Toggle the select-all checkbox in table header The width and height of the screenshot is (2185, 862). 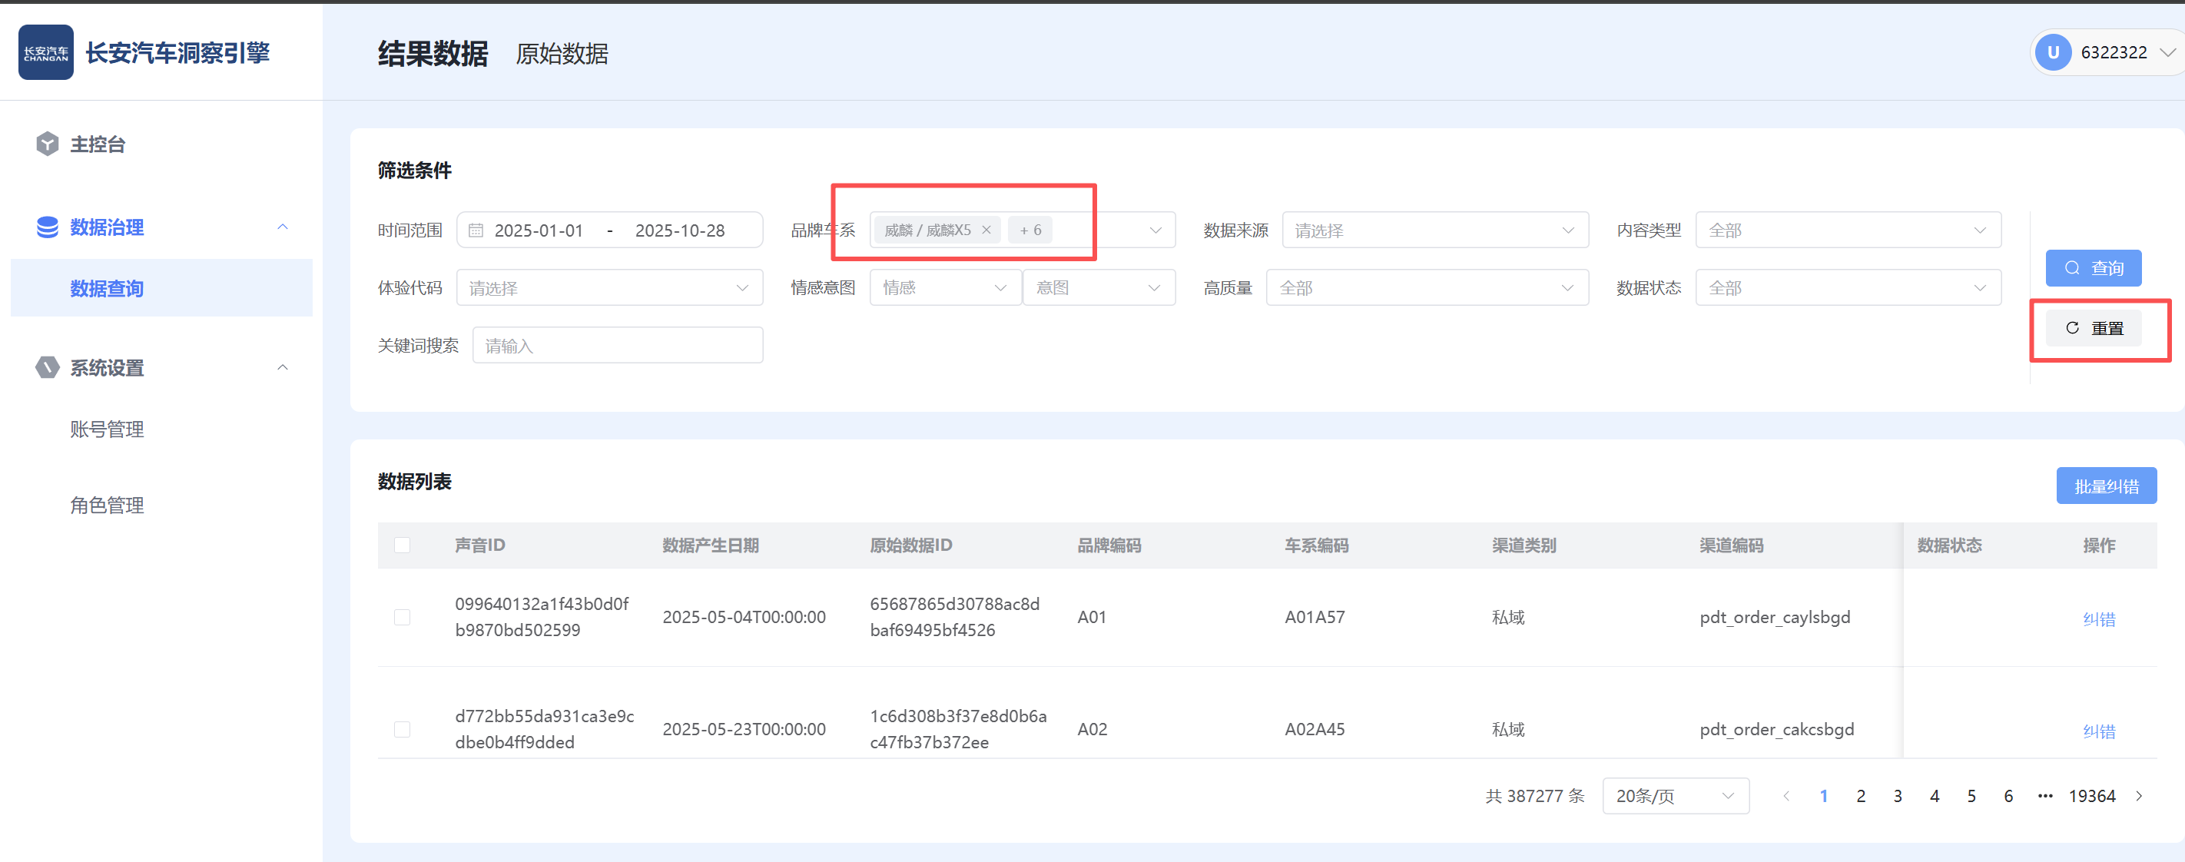click(402, 545)
